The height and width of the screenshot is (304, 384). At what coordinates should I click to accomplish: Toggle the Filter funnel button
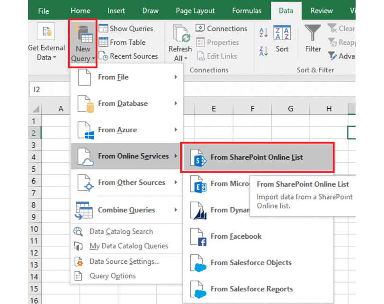pos(313,39)
